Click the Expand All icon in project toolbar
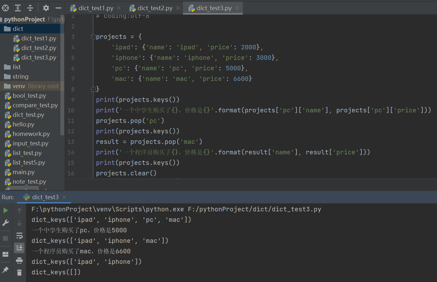 pyautogui.click(x=18, y=8)
